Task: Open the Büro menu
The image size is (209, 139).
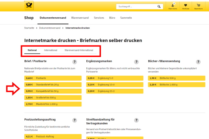Action: coord(112,18)
